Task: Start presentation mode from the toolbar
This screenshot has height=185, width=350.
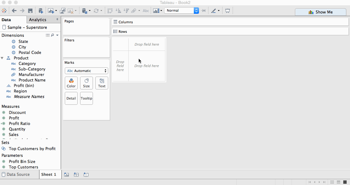Action: 227,11
